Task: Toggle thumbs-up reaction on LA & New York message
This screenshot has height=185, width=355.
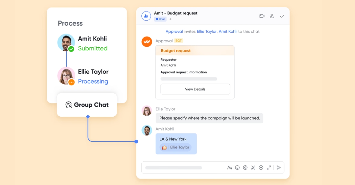Action: [x=176, y=148]
